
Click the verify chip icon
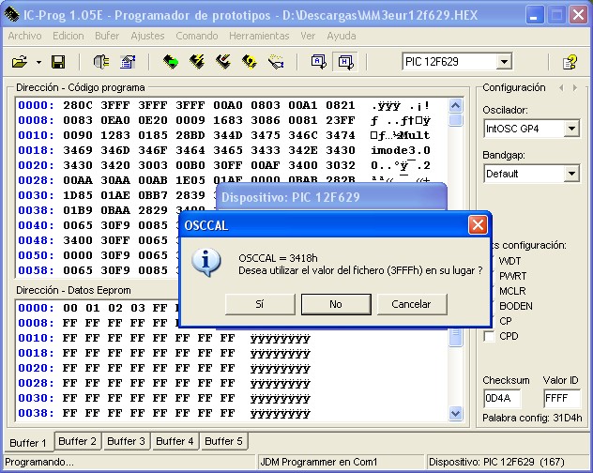(x=250, y=62)
